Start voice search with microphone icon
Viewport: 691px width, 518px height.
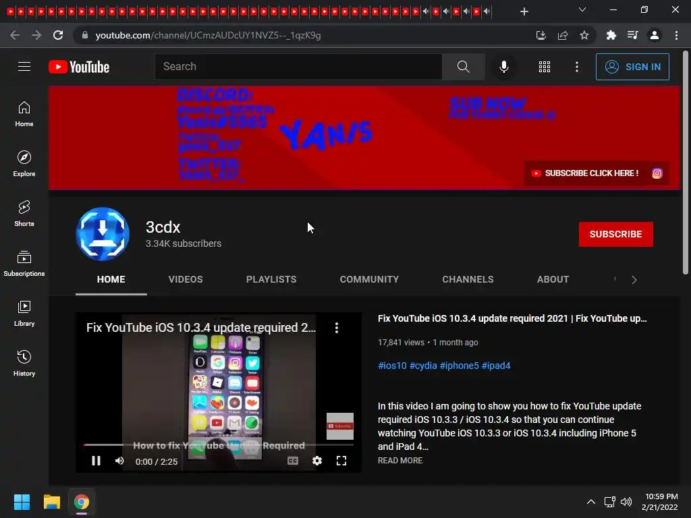click(503, 67)
